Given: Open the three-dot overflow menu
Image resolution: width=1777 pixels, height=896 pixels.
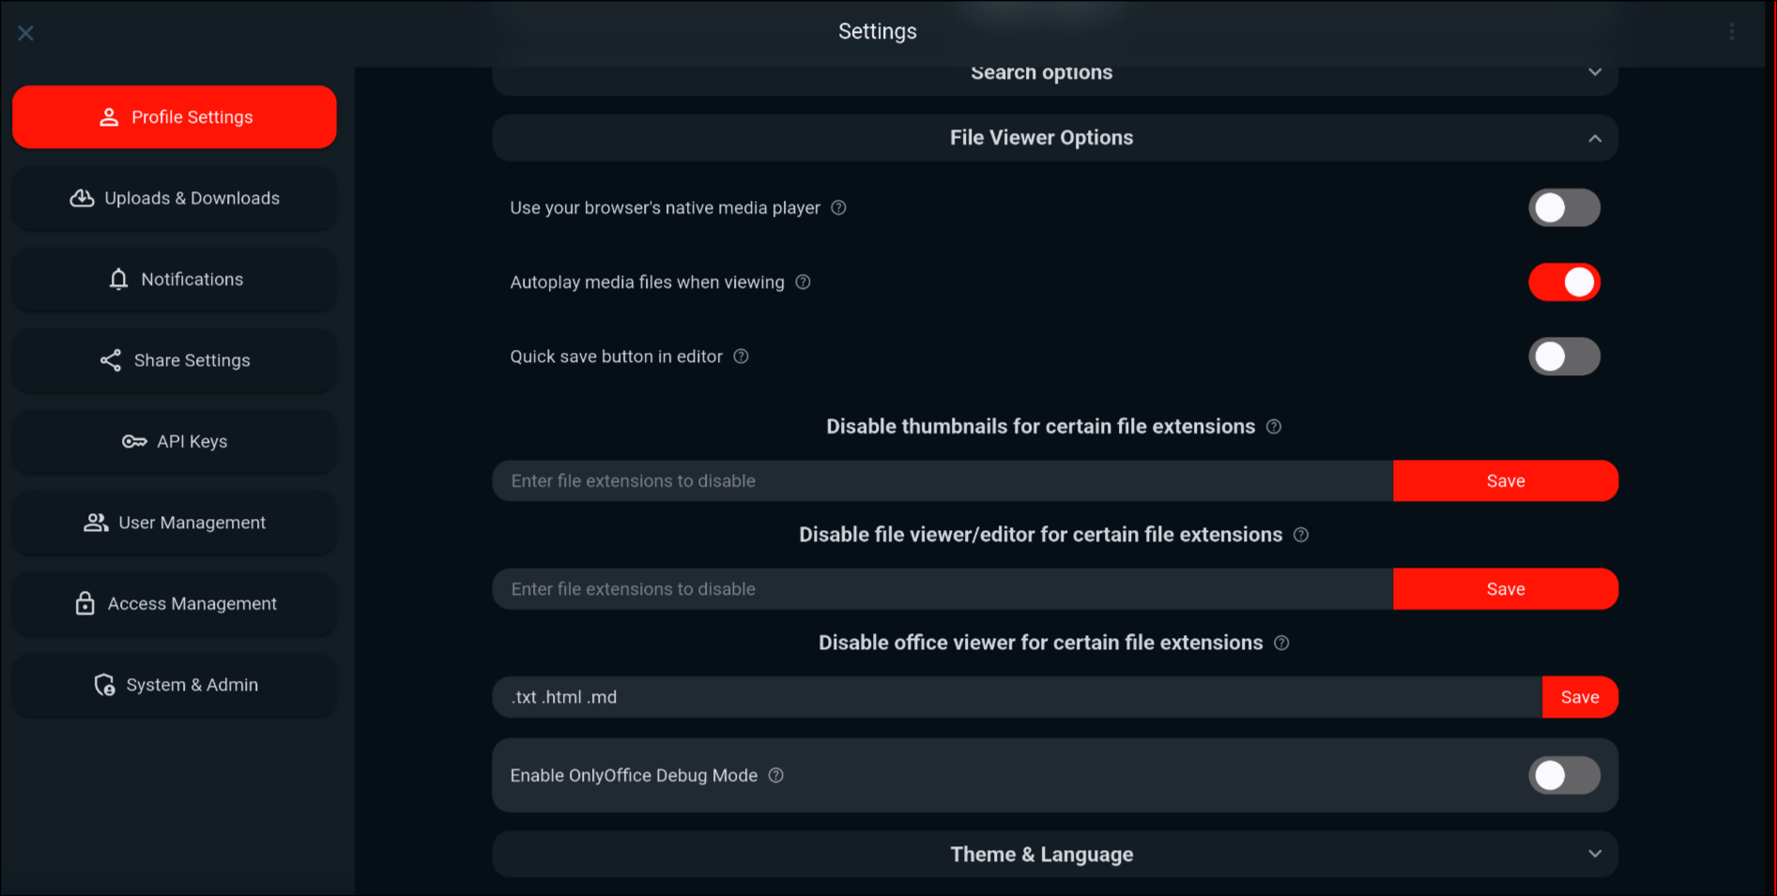Looking at the screenshot, I should click(x=1732, y=32).
